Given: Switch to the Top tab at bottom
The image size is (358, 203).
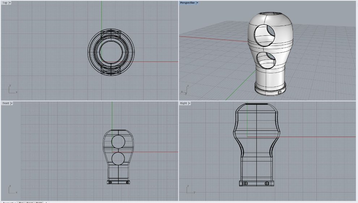Looking at the screenshot, I should (22, 202).
